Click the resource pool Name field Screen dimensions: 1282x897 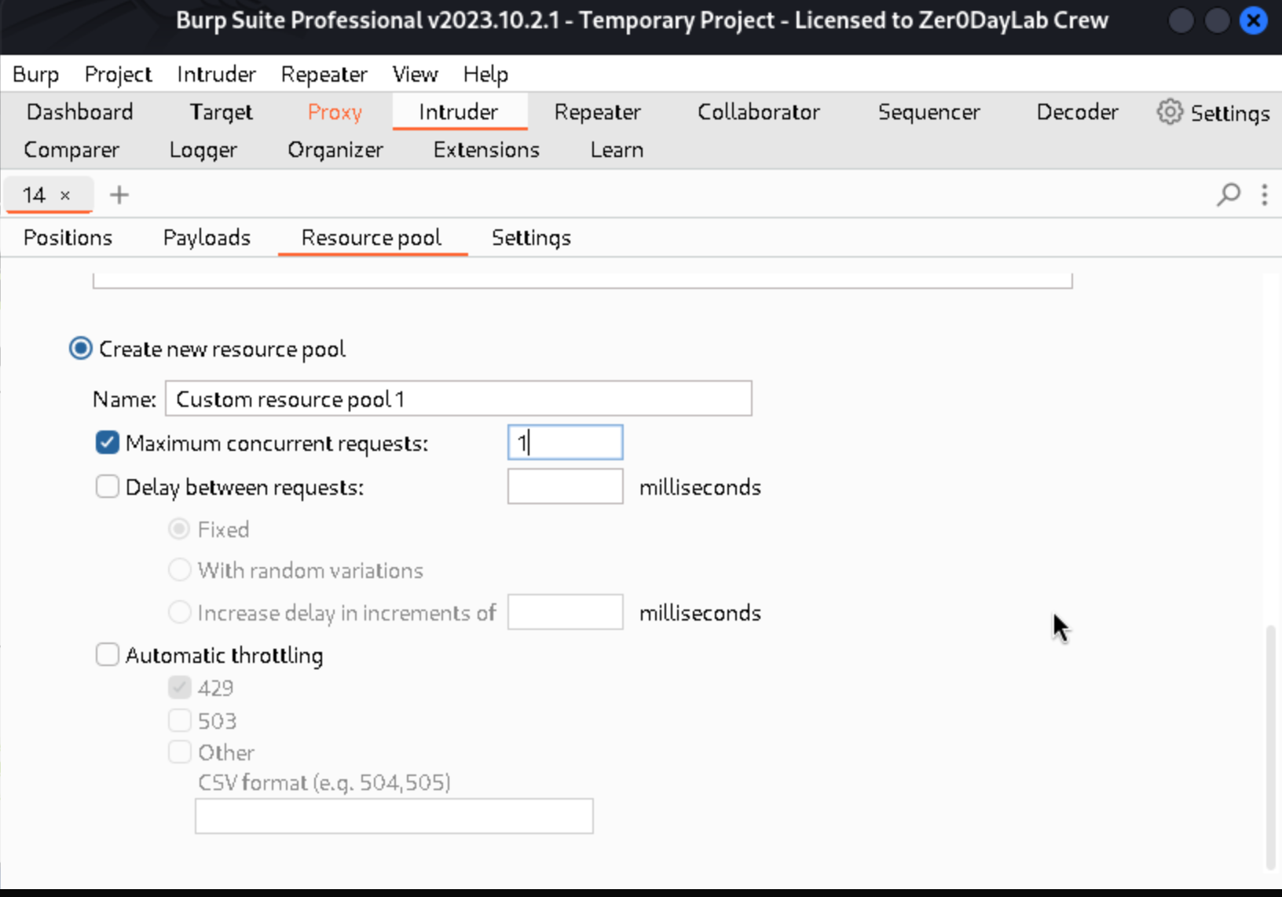(x=458, y=399)
